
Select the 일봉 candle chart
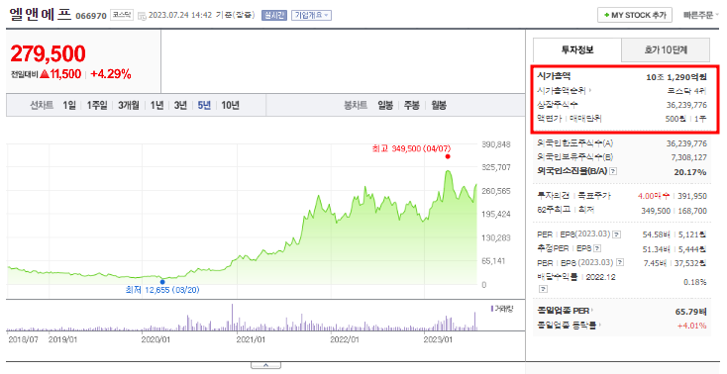[x=385, y=105]
